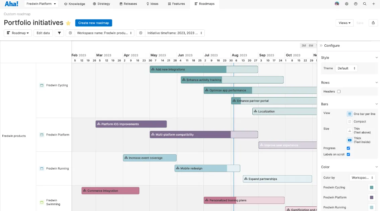Viewport: 380px width, 211px height.
Task: Open the Fredwin Platform workspace dropdown
Action: click(x=41, y=4)
